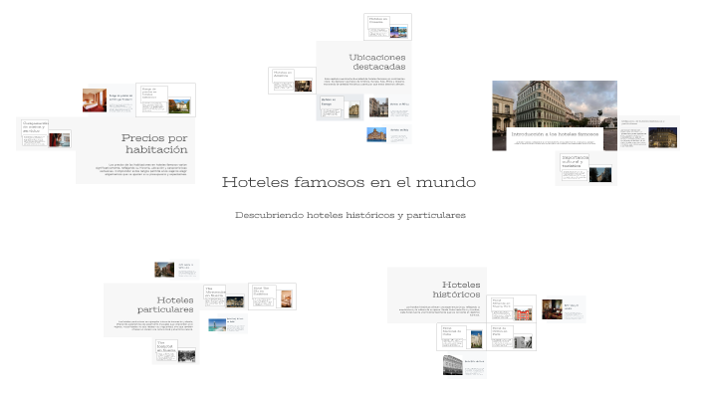Click the turquoise beach tower photo
Viewport: 701px width, 394px height.
[217, 324]
